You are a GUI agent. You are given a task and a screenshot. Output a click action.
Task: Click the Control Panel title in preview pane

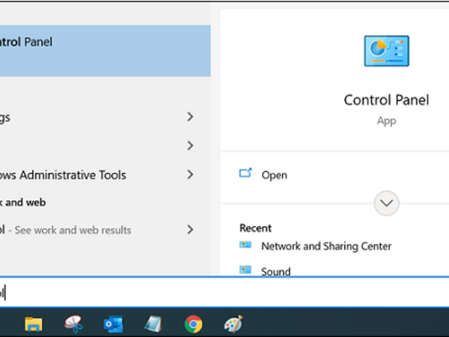coord(386,100)
